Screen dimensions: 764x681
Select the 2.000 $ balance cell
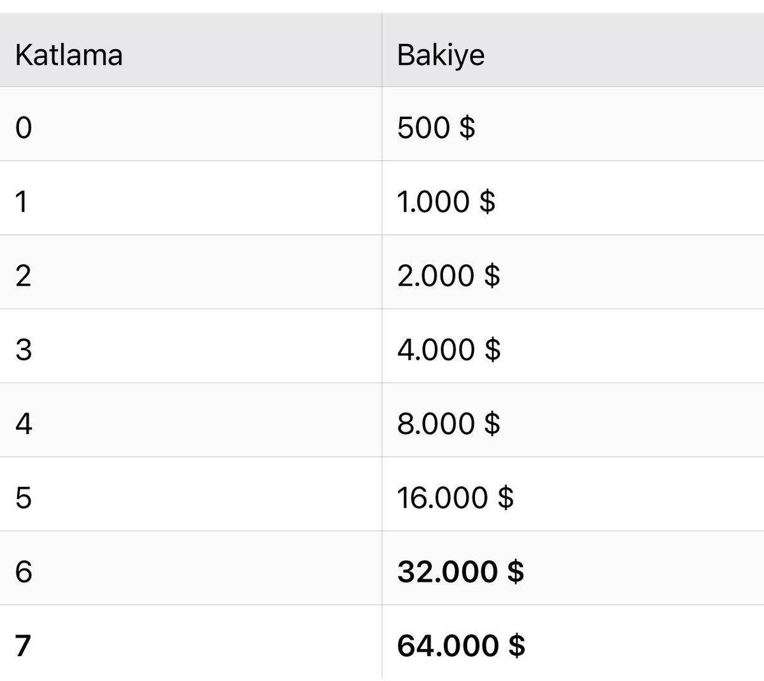tap(573, 272)
